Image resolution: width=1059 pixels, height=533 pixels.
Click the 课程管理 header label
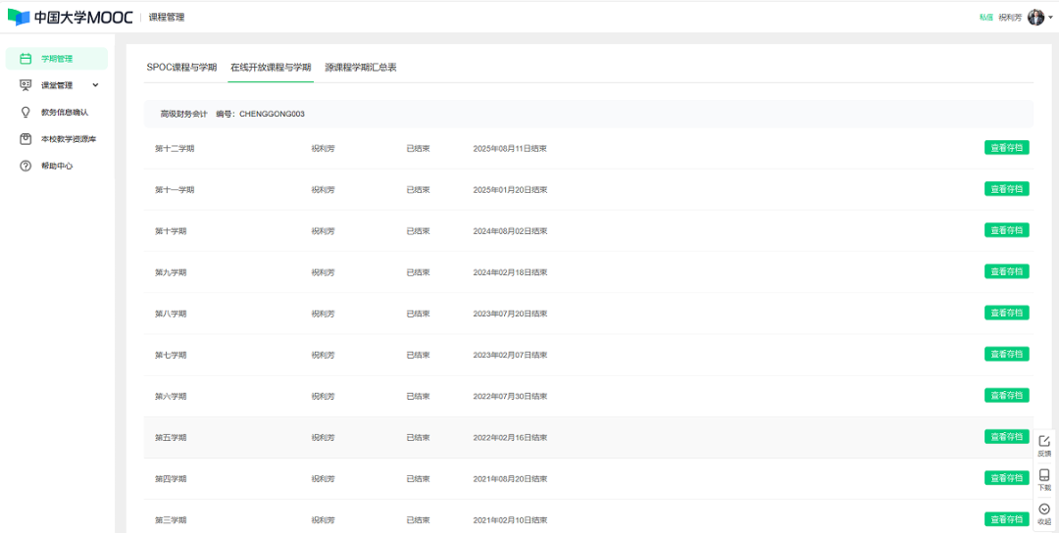(x=167, y=18)
